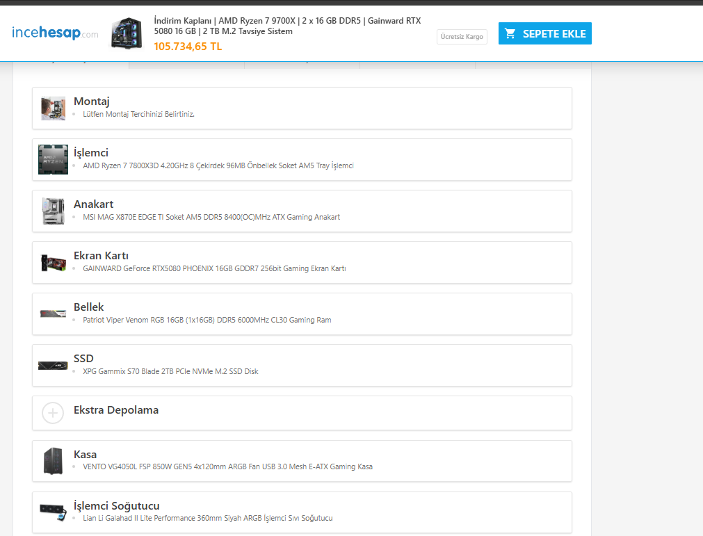703x536 pixels.
Task: Expand the Ekran Kartı component row
Action: tap(302, 263)
